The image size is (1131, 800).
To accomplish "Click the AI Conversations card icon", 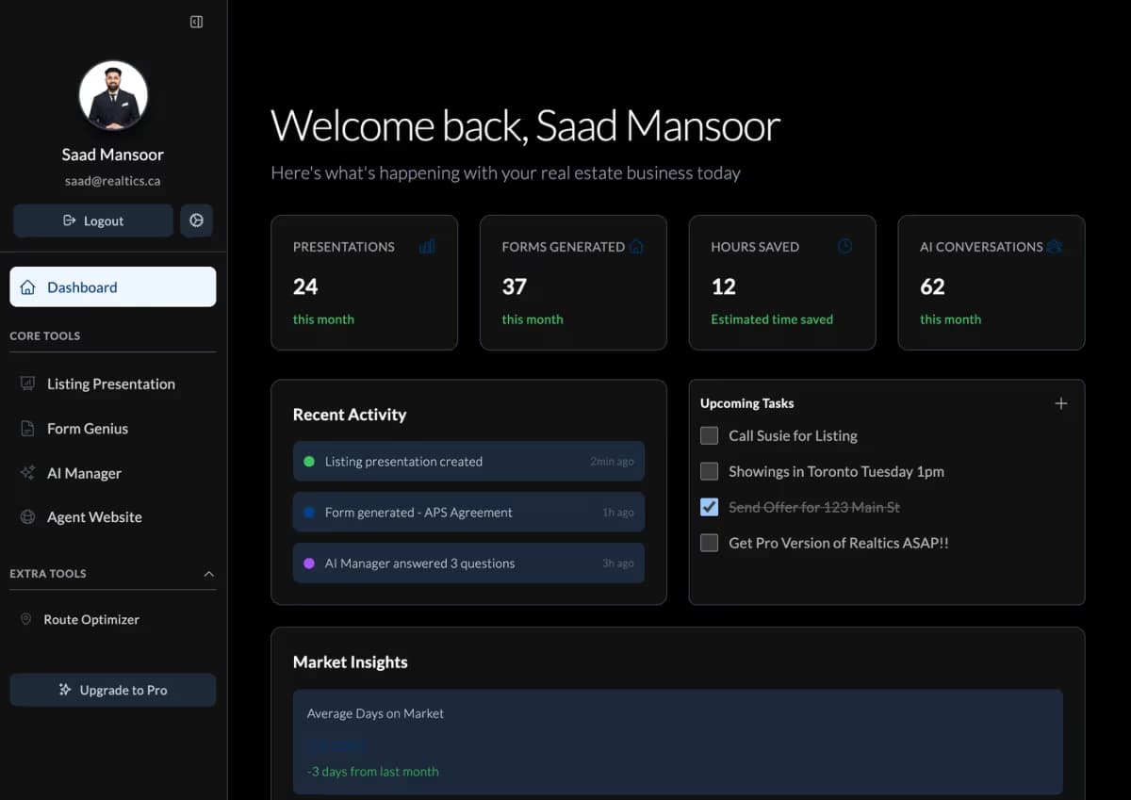I will (x=1055, y=247).
